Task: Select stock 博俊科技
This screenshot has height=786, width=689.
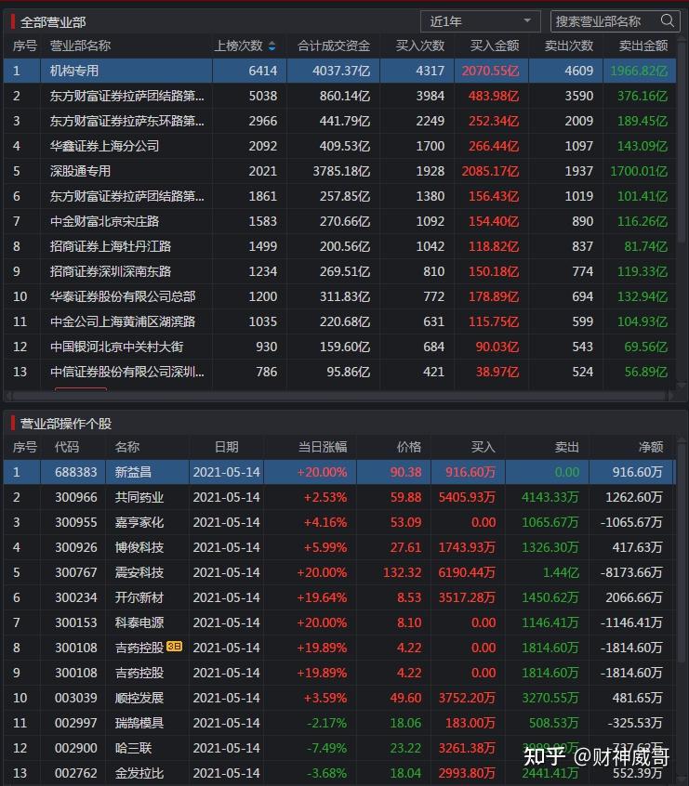Action: click(139, 547)
